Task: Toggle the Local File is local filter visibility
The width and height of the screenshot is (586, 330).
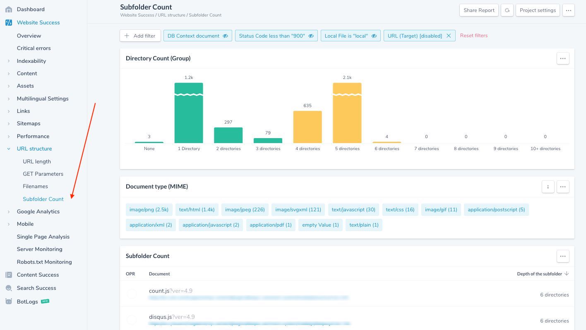Action: [x=374, y=36]
